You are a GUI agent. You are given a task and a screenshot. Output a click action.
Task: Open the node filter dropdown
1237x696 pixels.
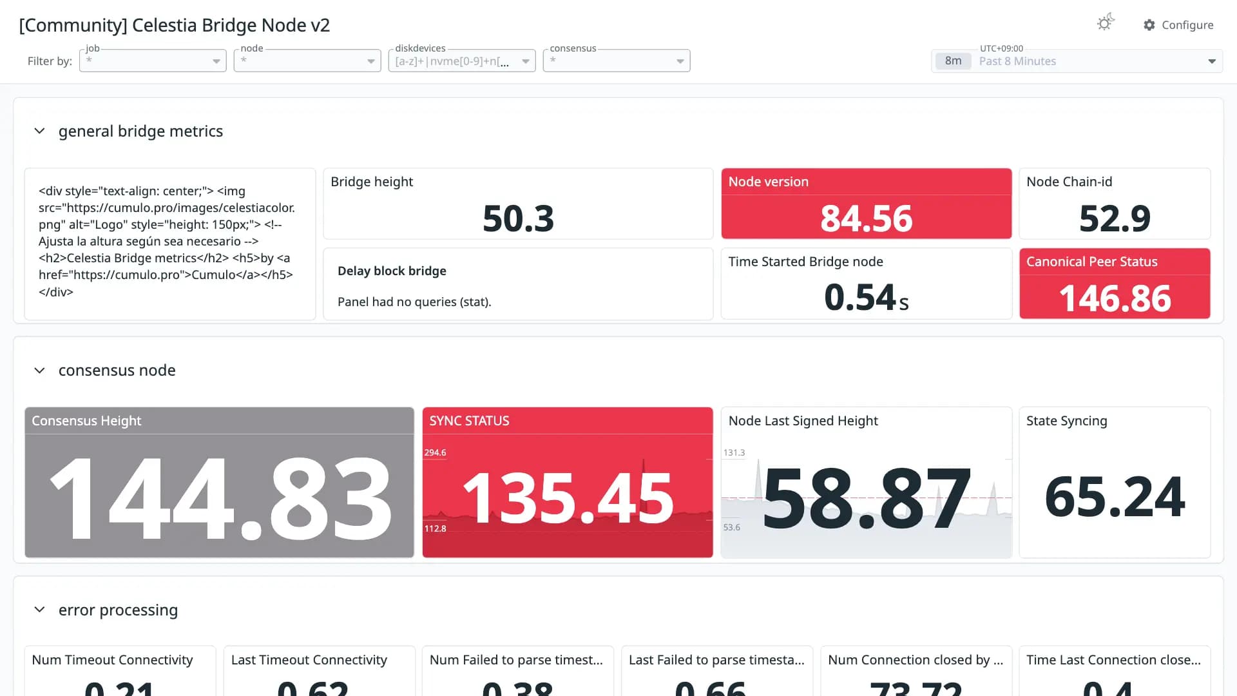[307, 61]
